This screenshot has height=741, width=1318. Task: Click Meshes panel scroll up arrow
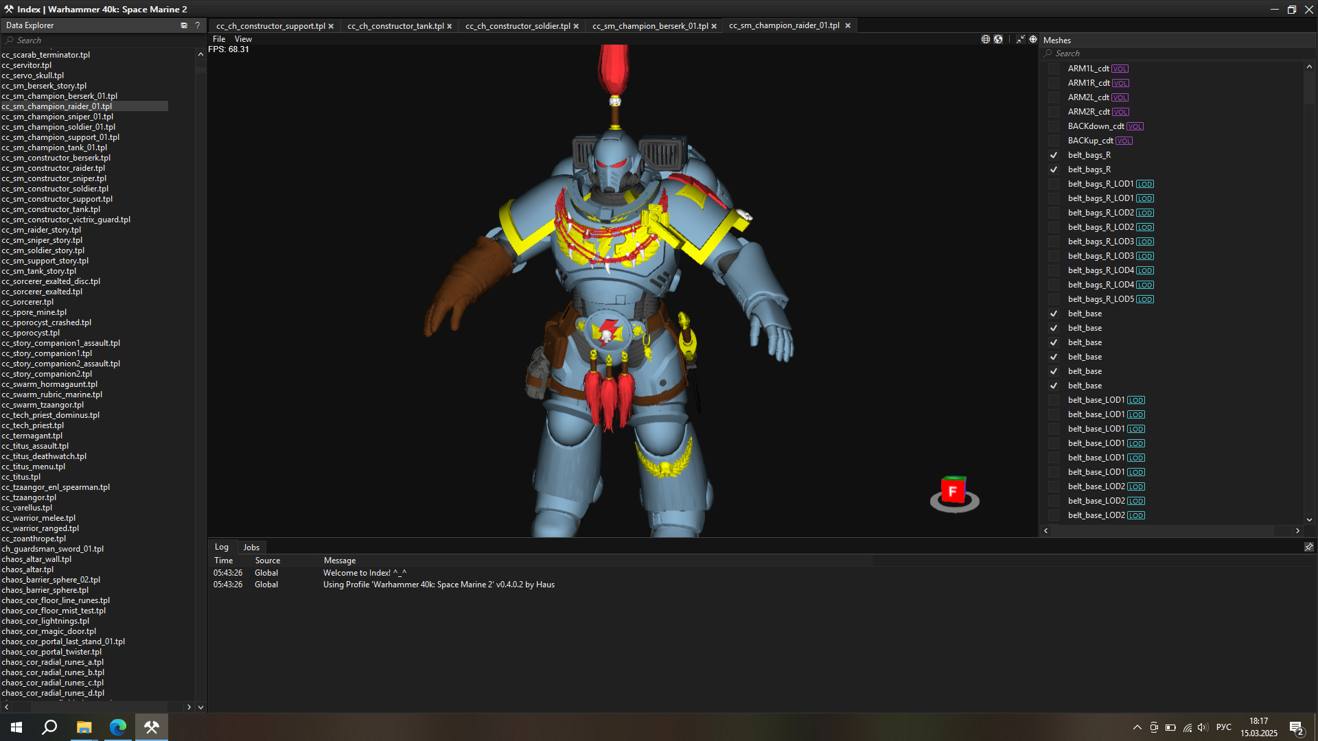pyautogui.click(x=1309, y=67)
